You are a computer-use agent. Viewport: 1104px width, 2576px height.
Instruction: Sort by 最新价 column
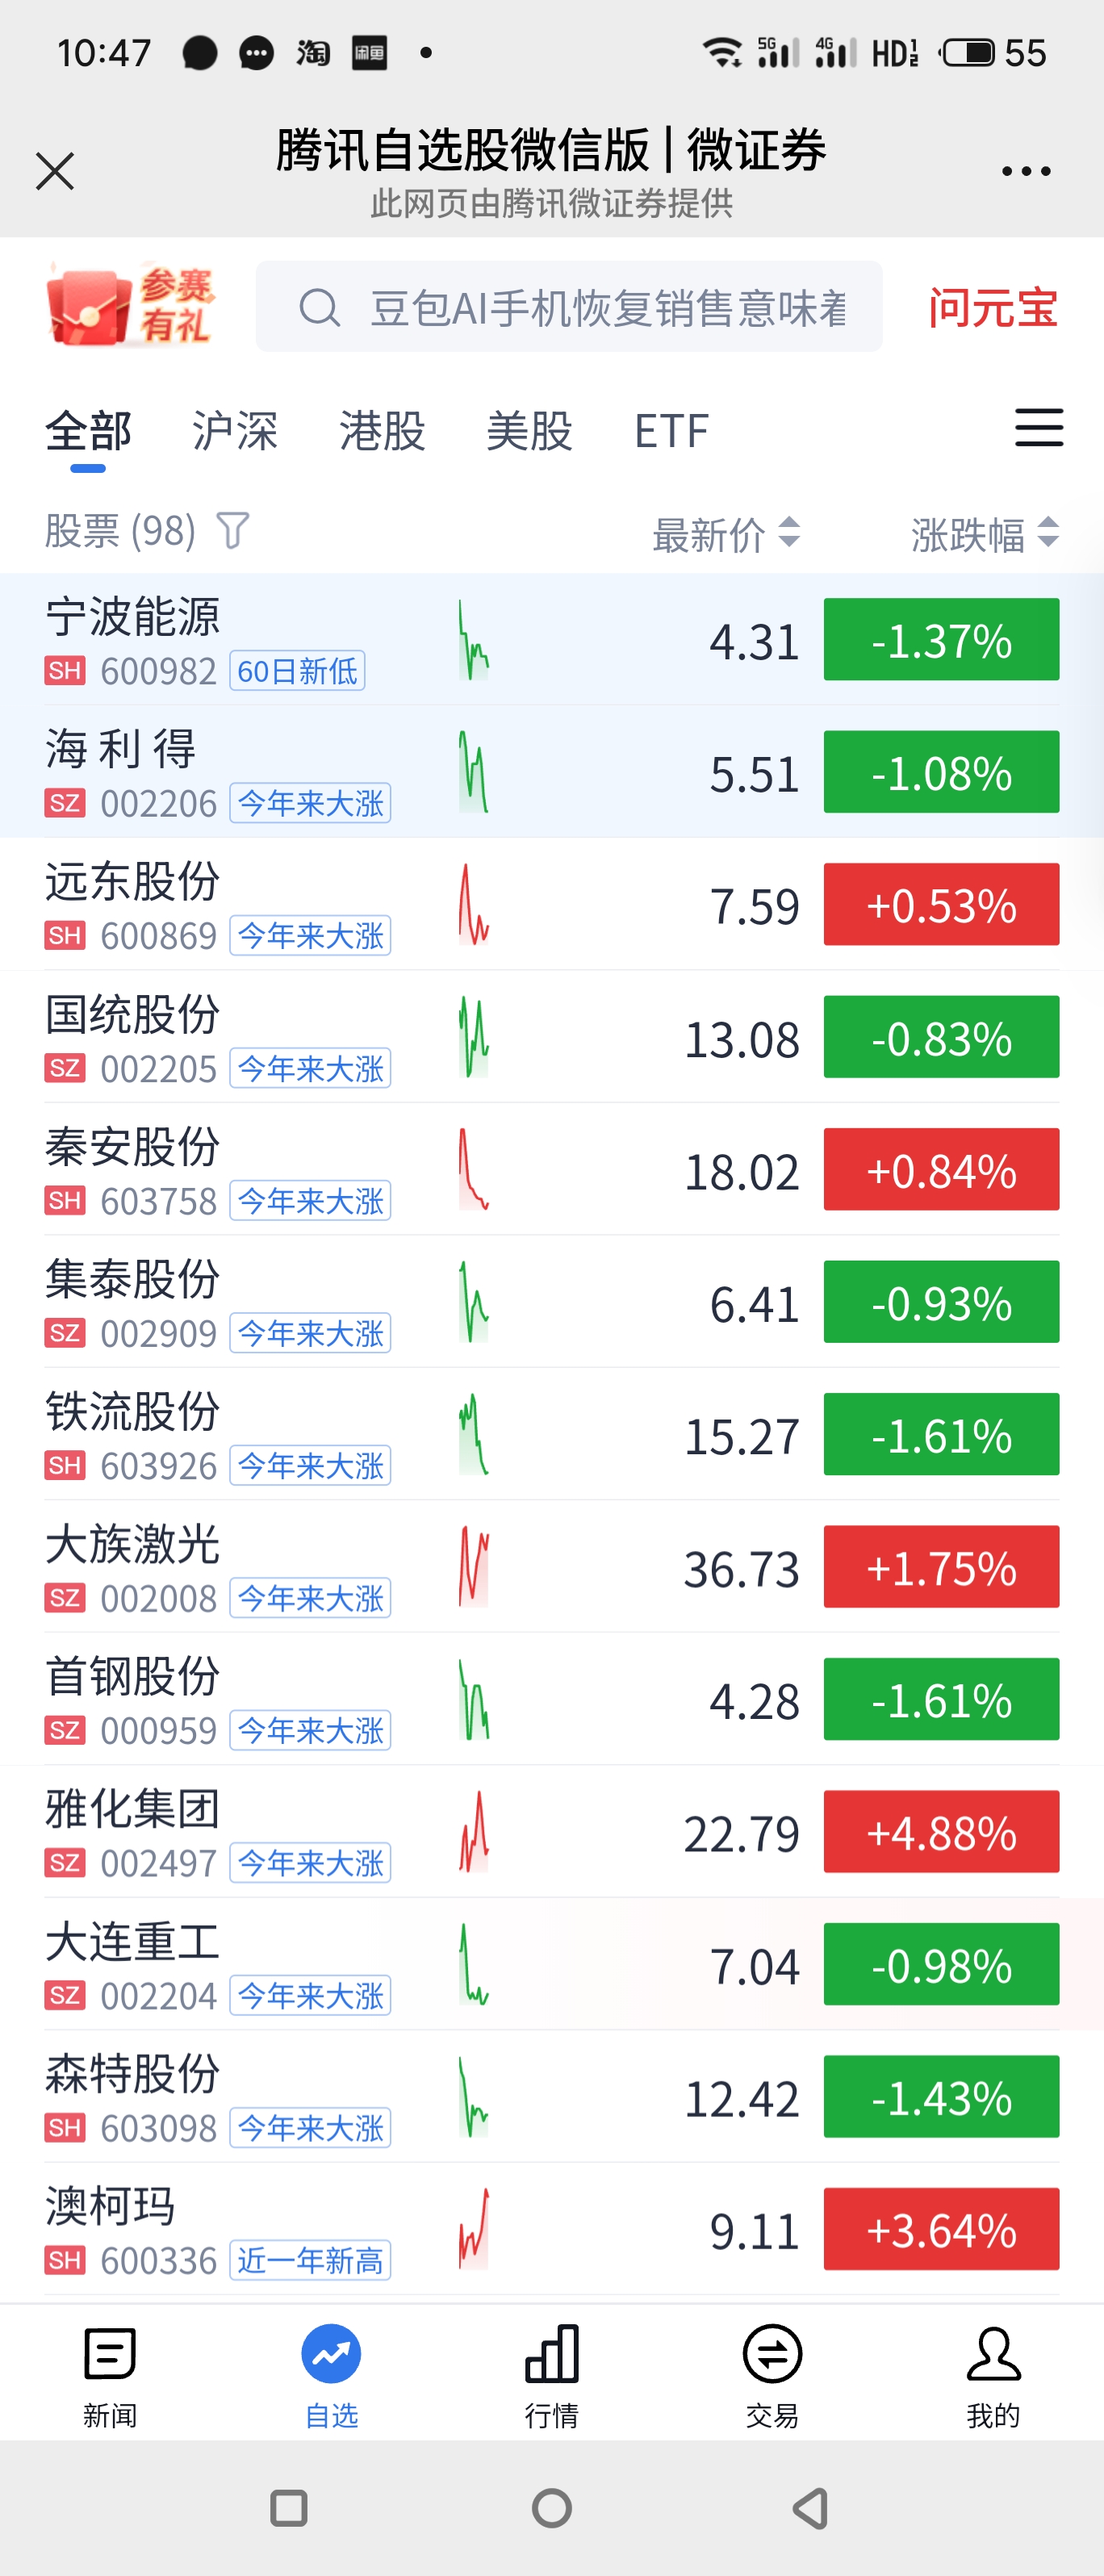tap(725, 534)
